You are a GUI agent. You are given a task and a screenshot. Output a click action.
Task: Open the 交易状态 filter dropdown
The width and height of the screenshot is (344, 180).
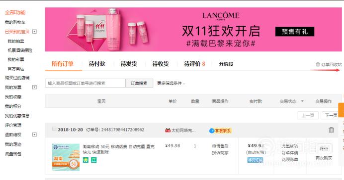click(292, 101)
